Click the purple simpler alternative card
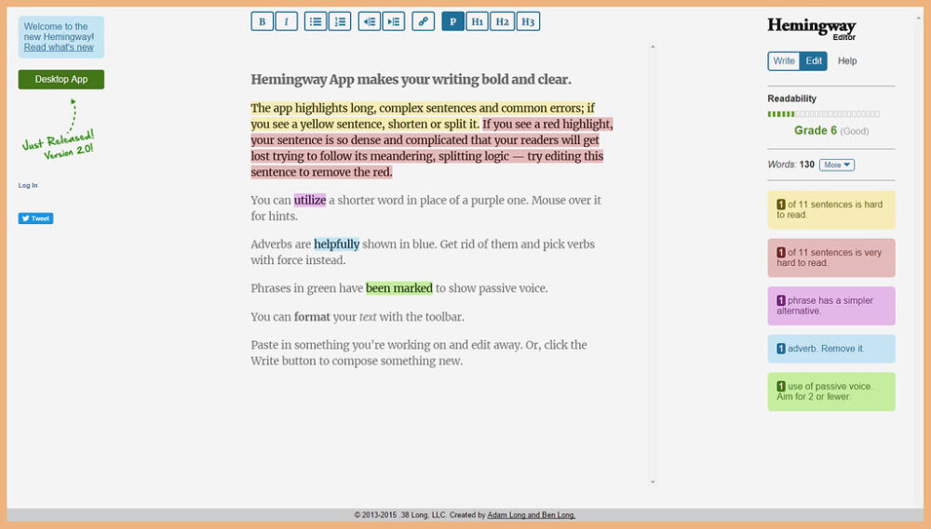 coord(831,306)
